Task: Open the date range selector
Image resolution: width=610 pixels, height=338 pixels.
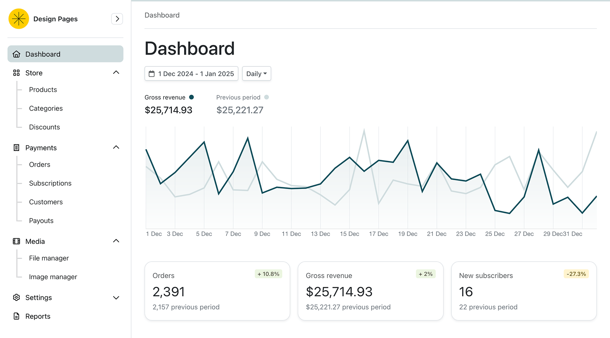Action: click(191, 73)
